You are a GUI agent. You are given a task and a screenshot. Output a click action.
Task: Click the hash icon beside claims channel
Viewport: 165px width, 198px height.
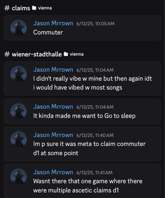[7, 8]
